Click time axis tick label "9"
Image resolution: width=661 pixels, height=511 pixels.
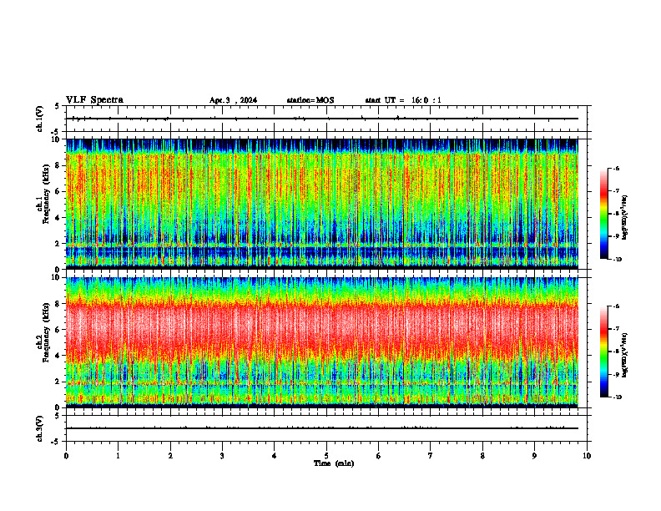[534, 456]
